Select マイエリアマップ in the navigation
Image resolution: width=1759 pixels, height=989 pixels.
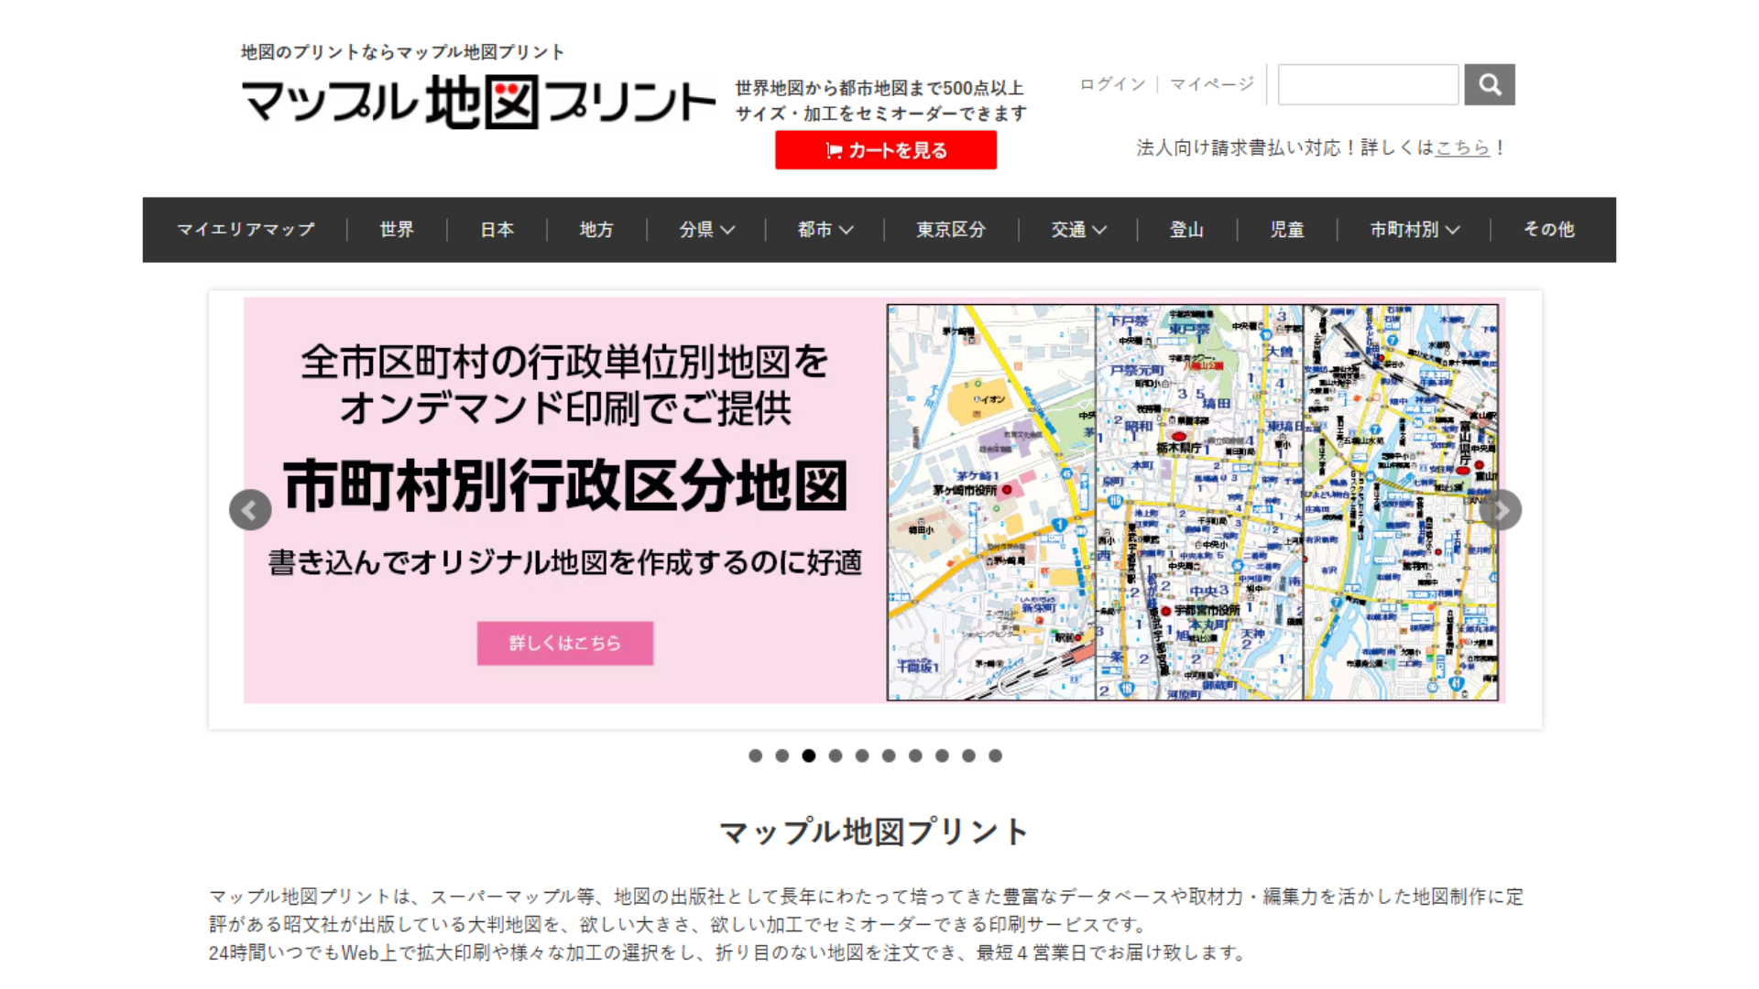coord(246,230)
